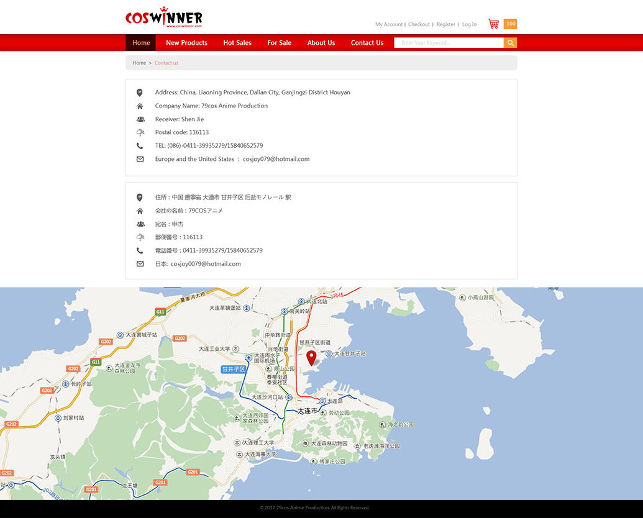The image size is (643, 518).
Task: Click Home in the breadcrumb
Action: click(139, 63)
